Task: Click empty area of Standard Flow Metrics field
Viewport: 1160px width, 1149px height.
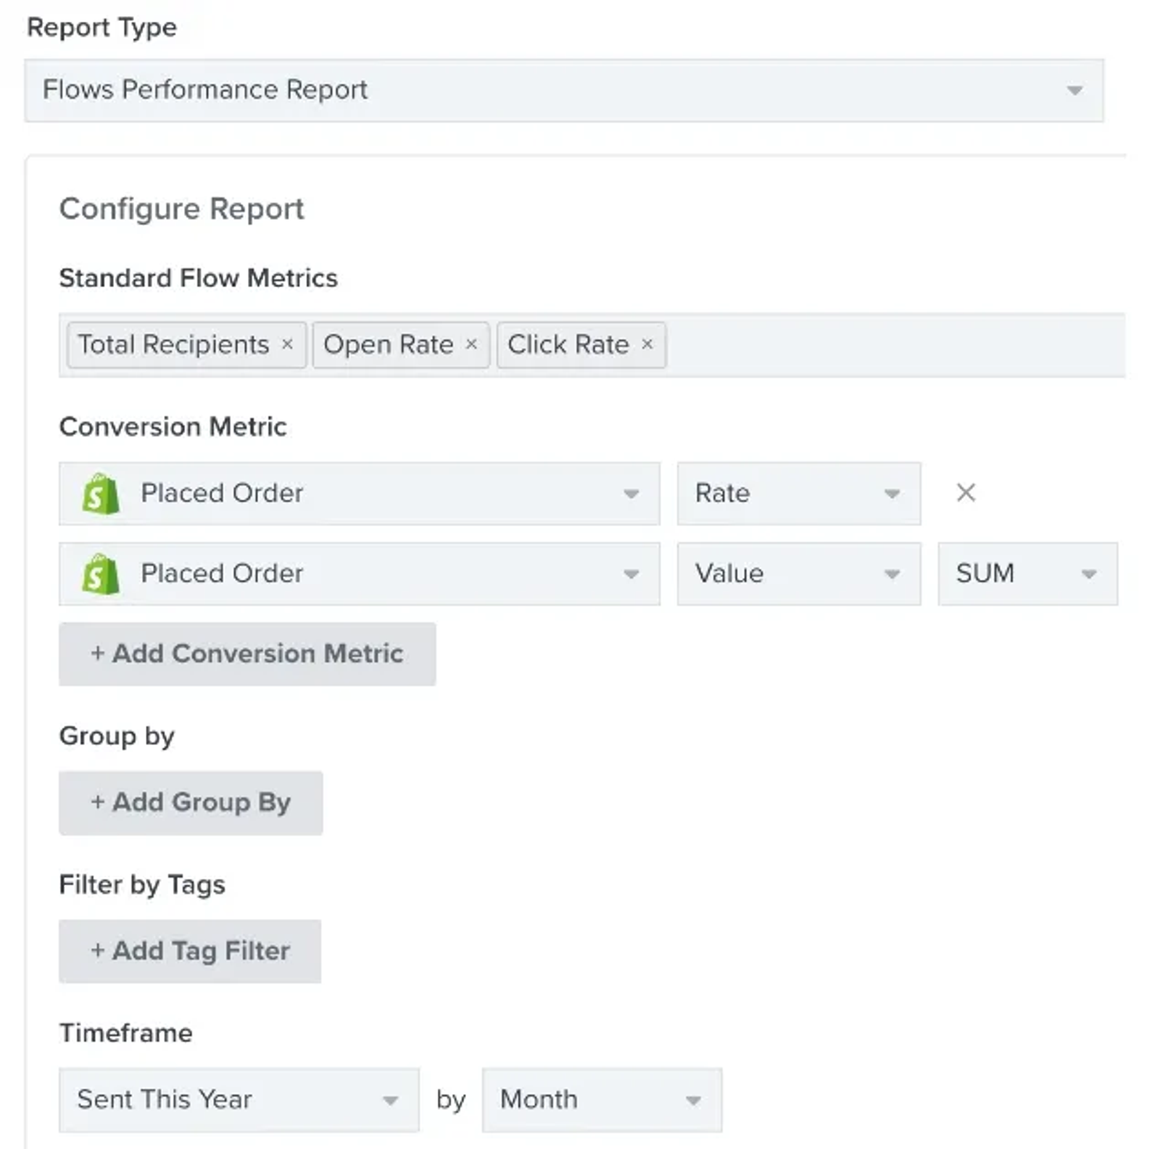Action: click(x=895, y=345)
